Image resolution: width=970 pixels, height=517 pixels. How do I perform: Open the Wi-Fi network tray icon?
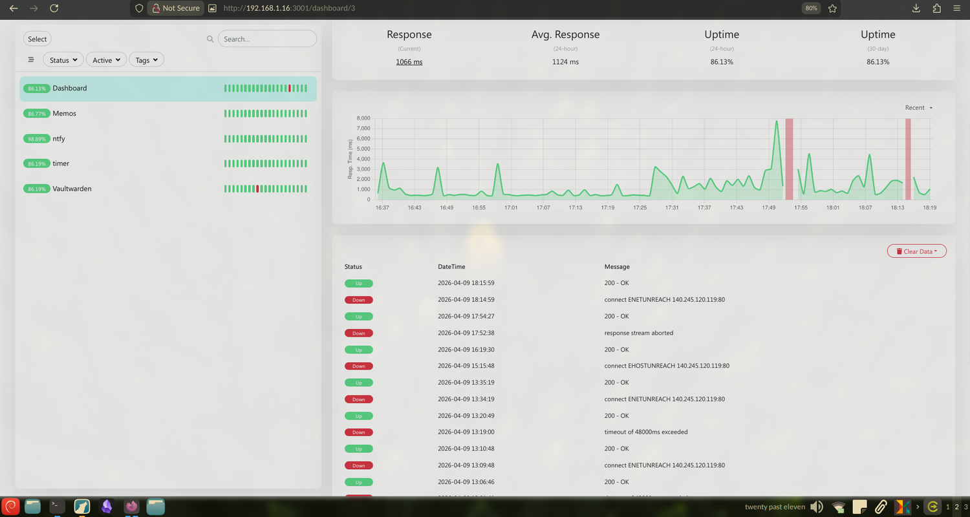click(838, 507)
